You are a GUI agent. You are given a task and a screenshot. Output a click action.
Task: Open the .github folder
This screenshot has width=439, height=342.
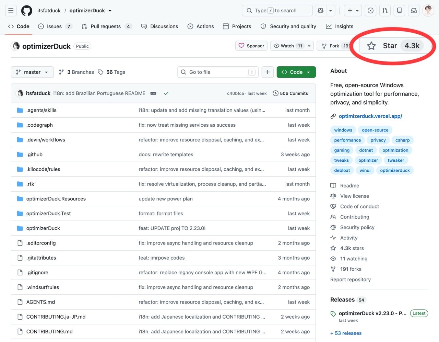(x=34, y=155)
